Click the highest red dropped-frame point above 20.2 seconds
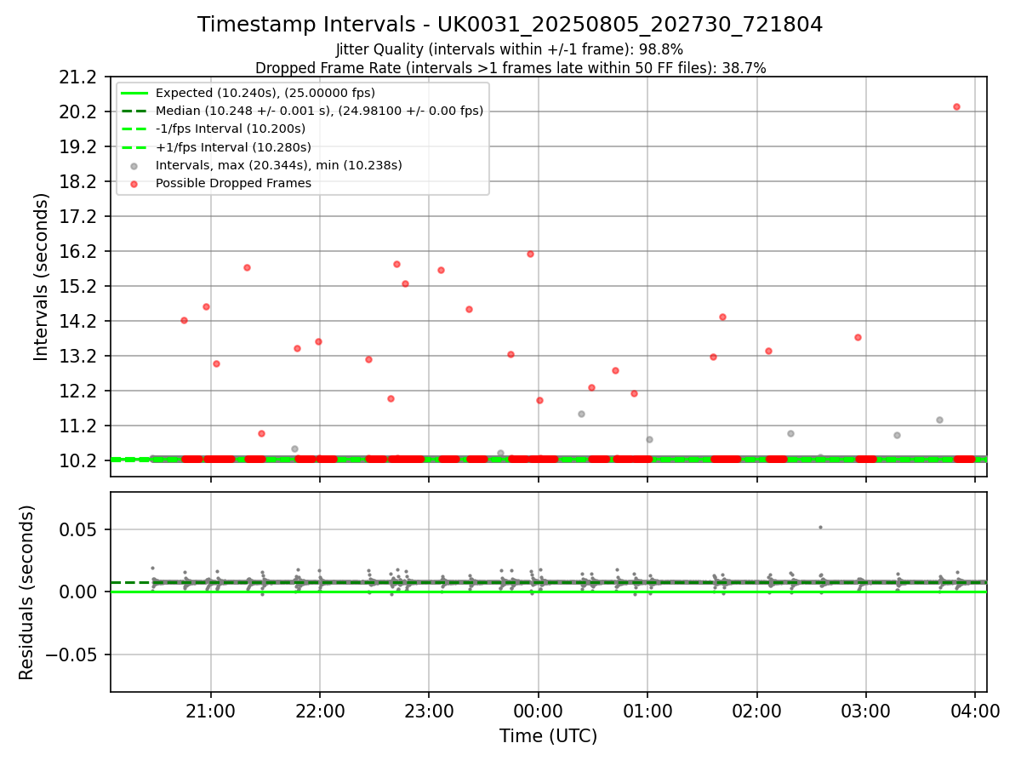1021x766 pixels. [x=956, y=107]
